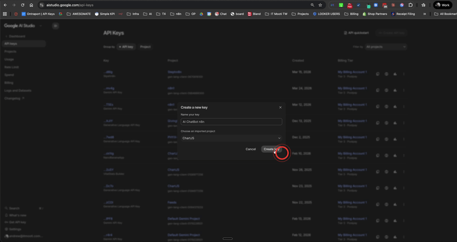Viewport: 457px width, 242px height.
Task: Open more options for the Feb 10, 2026 key
Action: click(404, 156)
